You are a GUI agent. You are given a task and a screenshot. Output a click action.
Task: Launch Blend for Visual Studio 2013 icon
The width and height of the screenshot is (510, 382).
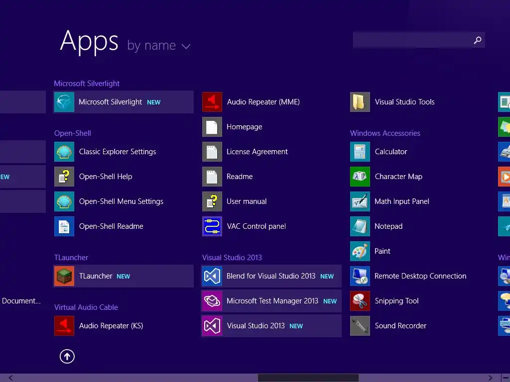pos(212,276)
